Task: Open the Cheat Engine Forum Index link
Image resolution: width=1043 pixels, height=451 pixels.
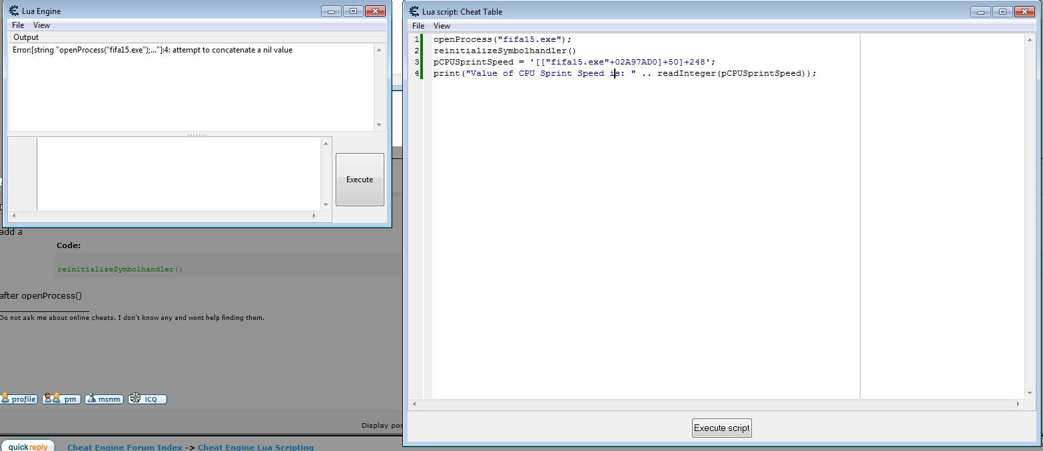Action: pyautogui.click(x=124, y=447)
